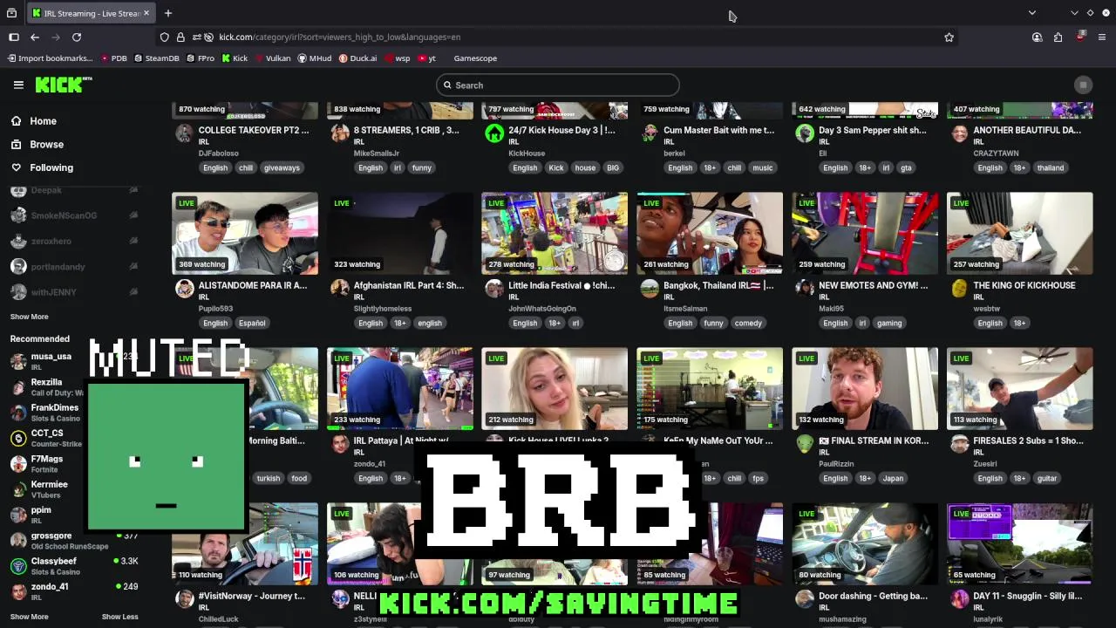The image size is (1116, 628).
Task: Open wesbtw channel avatar
Action: coord(959,289)
